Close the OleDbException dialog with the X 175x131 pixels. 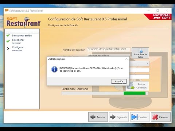click(x=127, y=59)
